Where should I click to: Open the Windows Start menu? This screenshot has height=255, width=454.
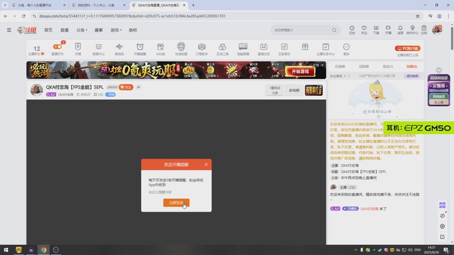tap(6, 250)
